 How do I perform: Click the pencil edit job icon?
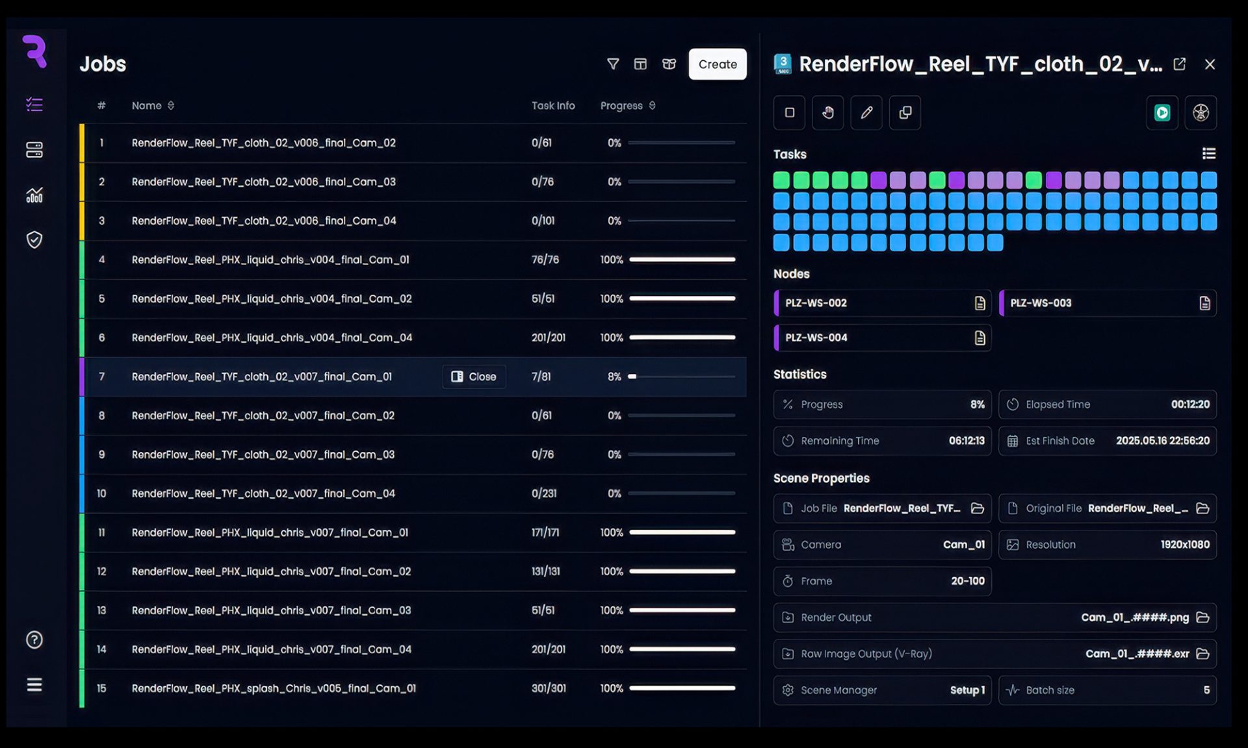click(x=866, y=112)
